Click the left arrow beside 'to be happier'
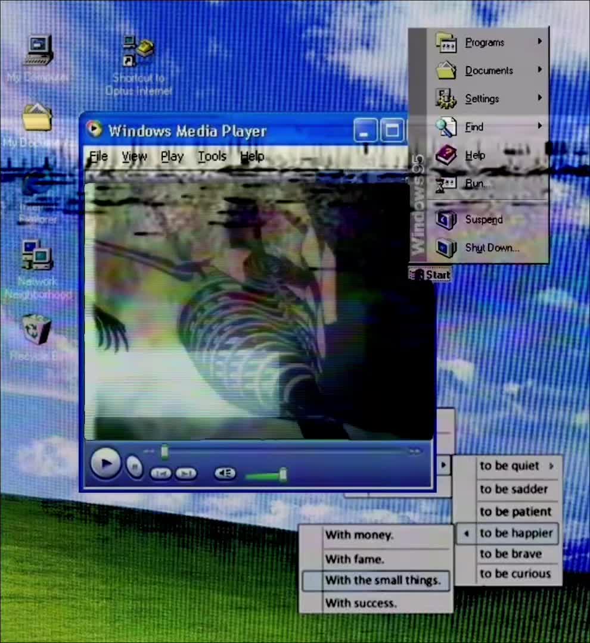Image resolution: width=590 pixels, height=643 pixels. [466, 533]
